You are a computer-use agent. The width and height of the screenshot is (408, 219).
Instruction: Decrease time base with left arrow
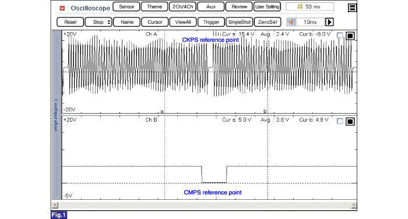point(291,22)
